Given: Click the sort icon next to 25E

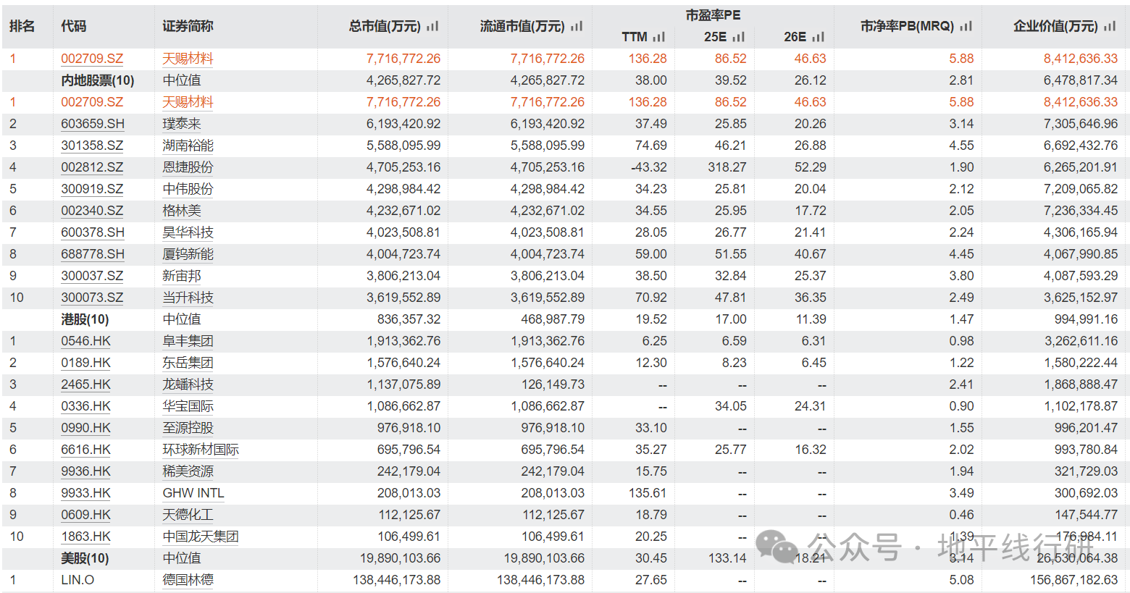Looking at the screenshot, I should pos(738,37).
